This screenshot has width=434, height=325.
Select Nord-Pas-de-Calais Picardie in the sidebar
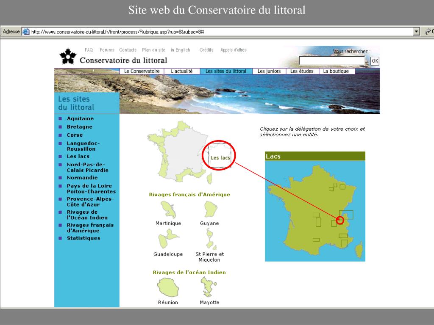(87, 168)
